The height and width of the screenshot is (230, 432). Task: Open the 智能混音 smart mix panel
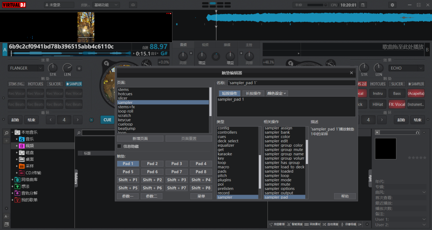pos(297,224)
